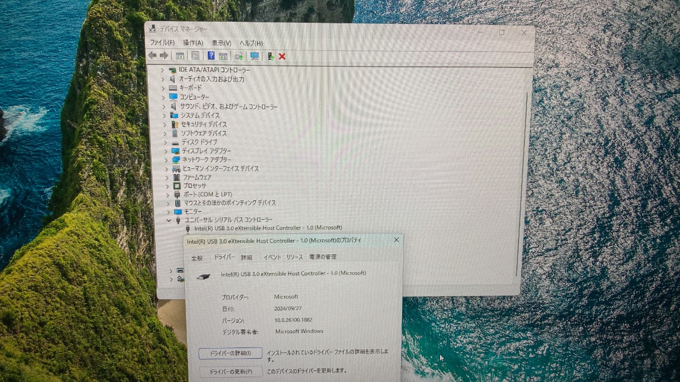Open the 操作(A) menu
This screenshot has height=382, width=680.
[193, 42]
